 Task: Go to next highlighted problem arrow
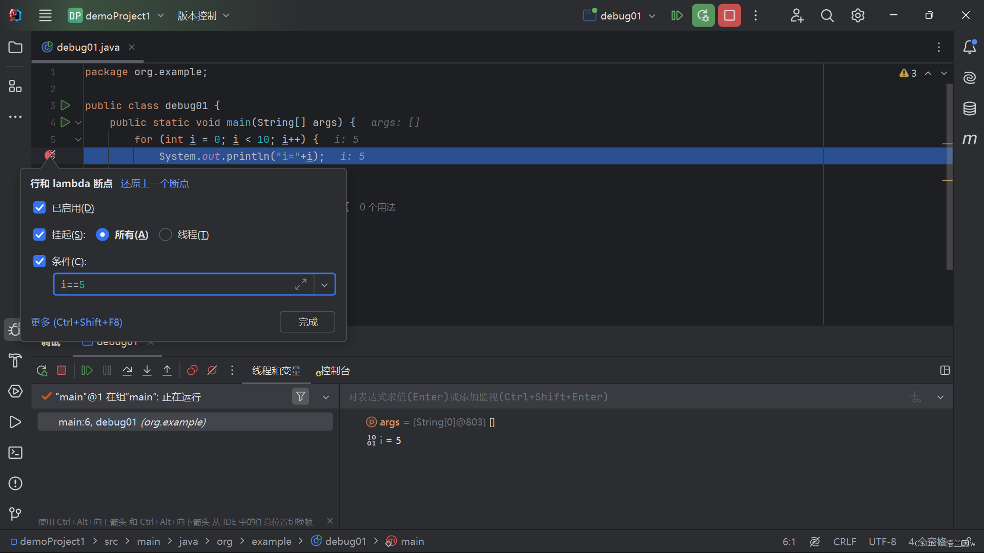[x=944, y=73]
